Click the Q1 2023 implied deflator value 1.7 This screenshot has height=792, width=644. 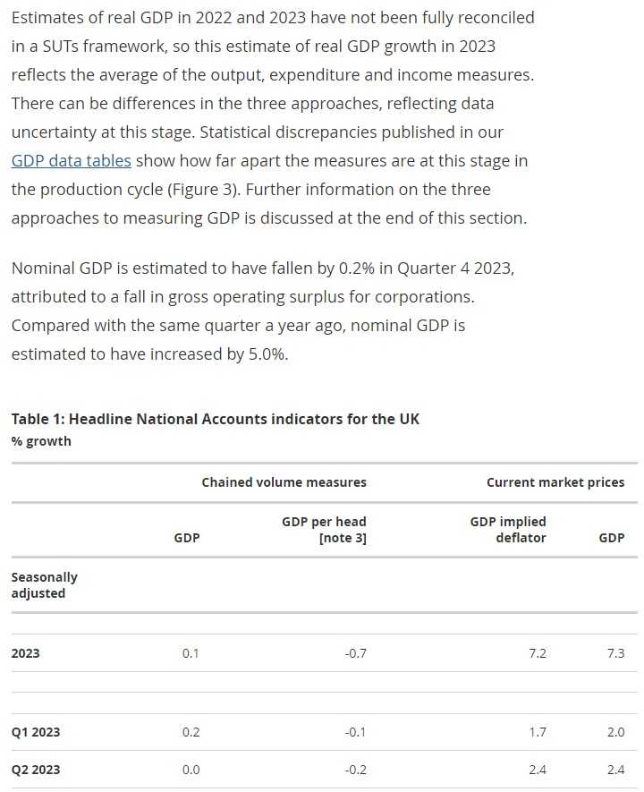538,732
